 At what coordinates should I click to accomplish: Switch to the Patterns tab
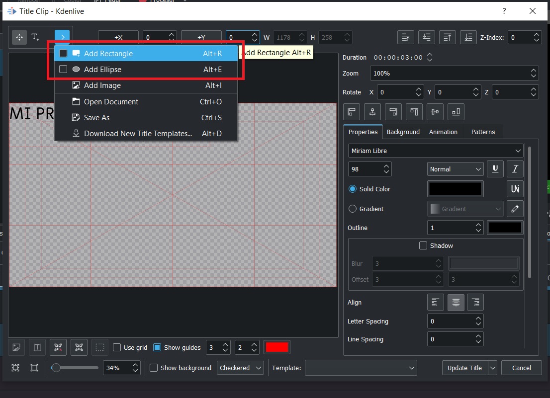point(483,132)
